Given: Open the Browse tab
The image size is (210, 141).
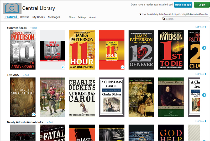Looking at the screenshot, I should tap(25, 17).
